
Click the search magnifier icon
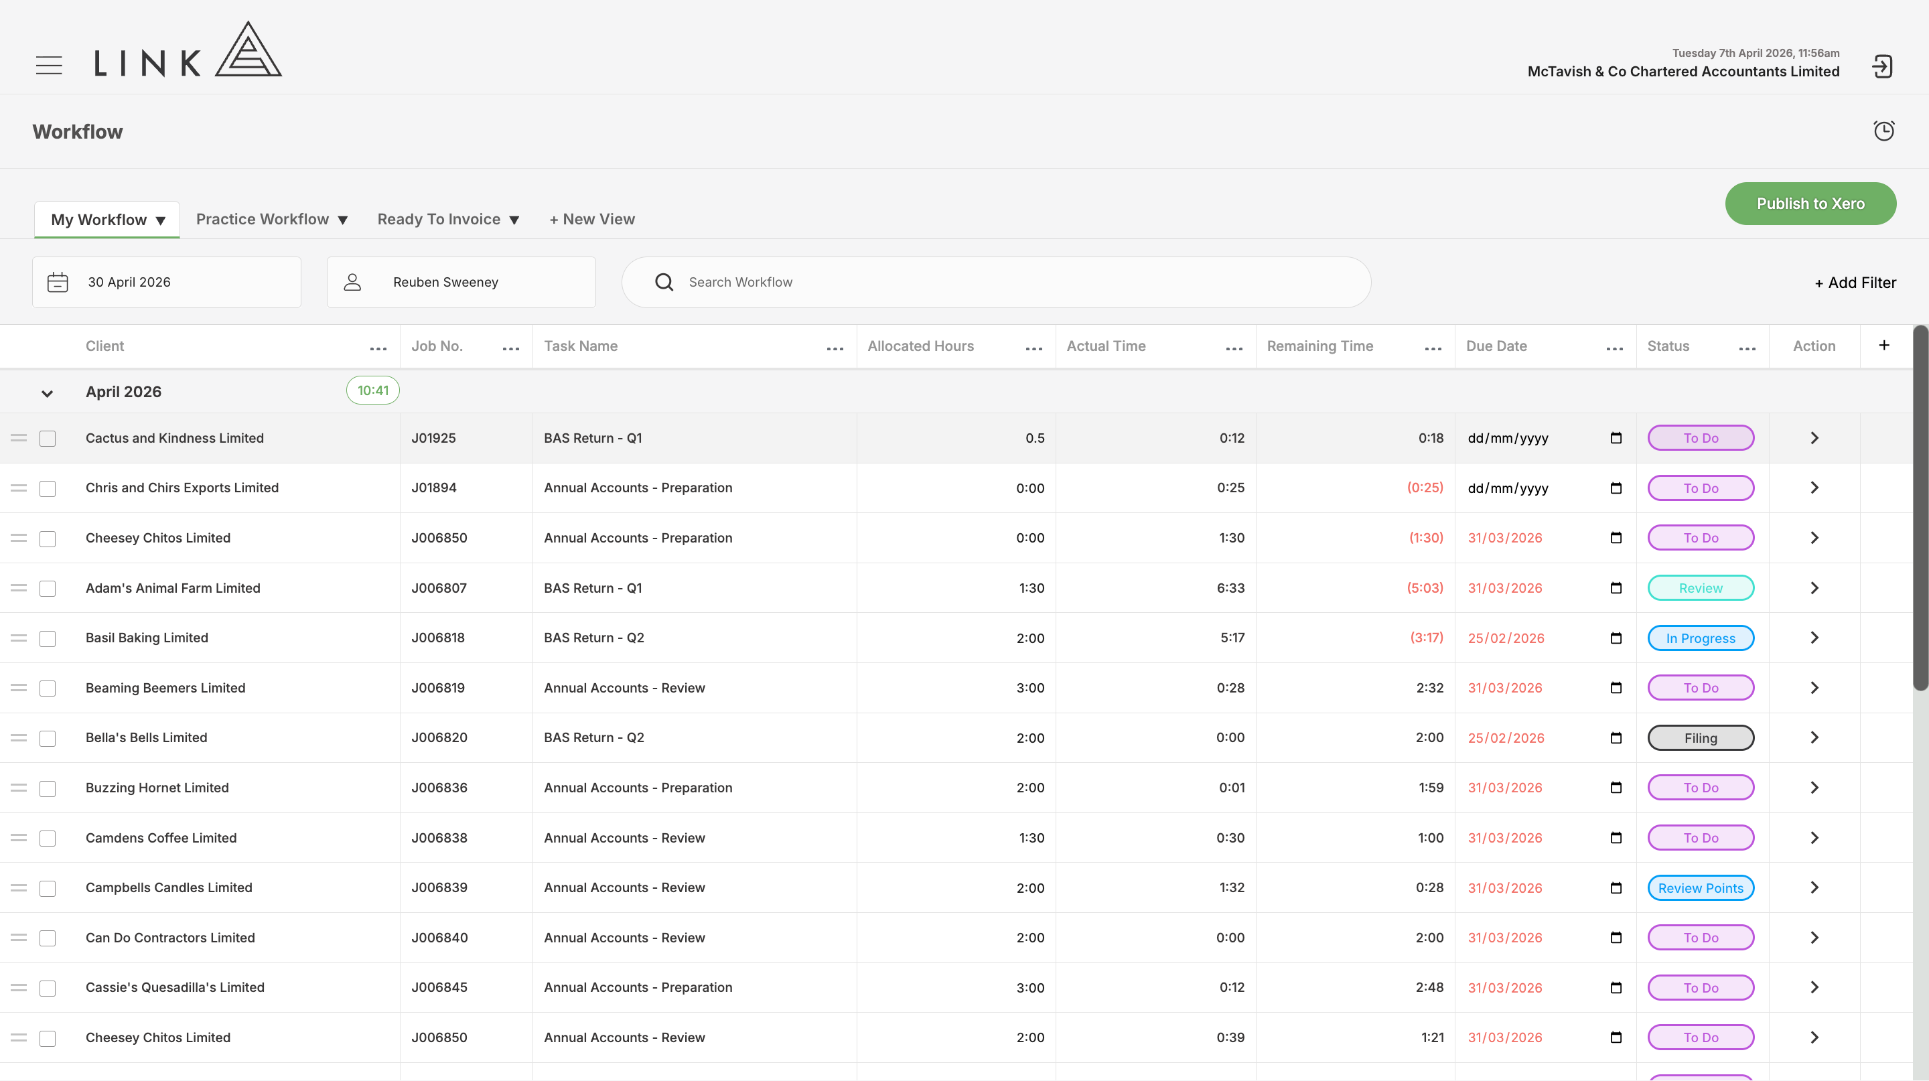[x=664, y=282]
